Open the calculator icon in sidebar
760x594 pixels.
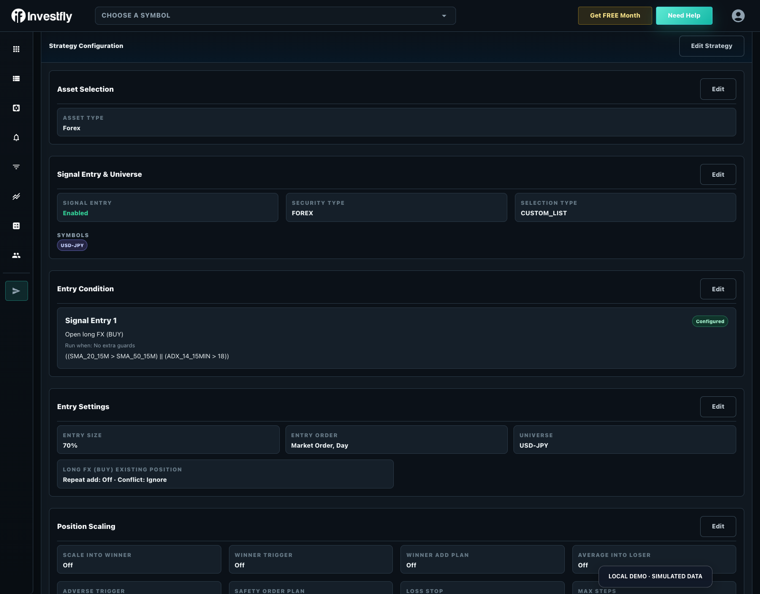16,226
